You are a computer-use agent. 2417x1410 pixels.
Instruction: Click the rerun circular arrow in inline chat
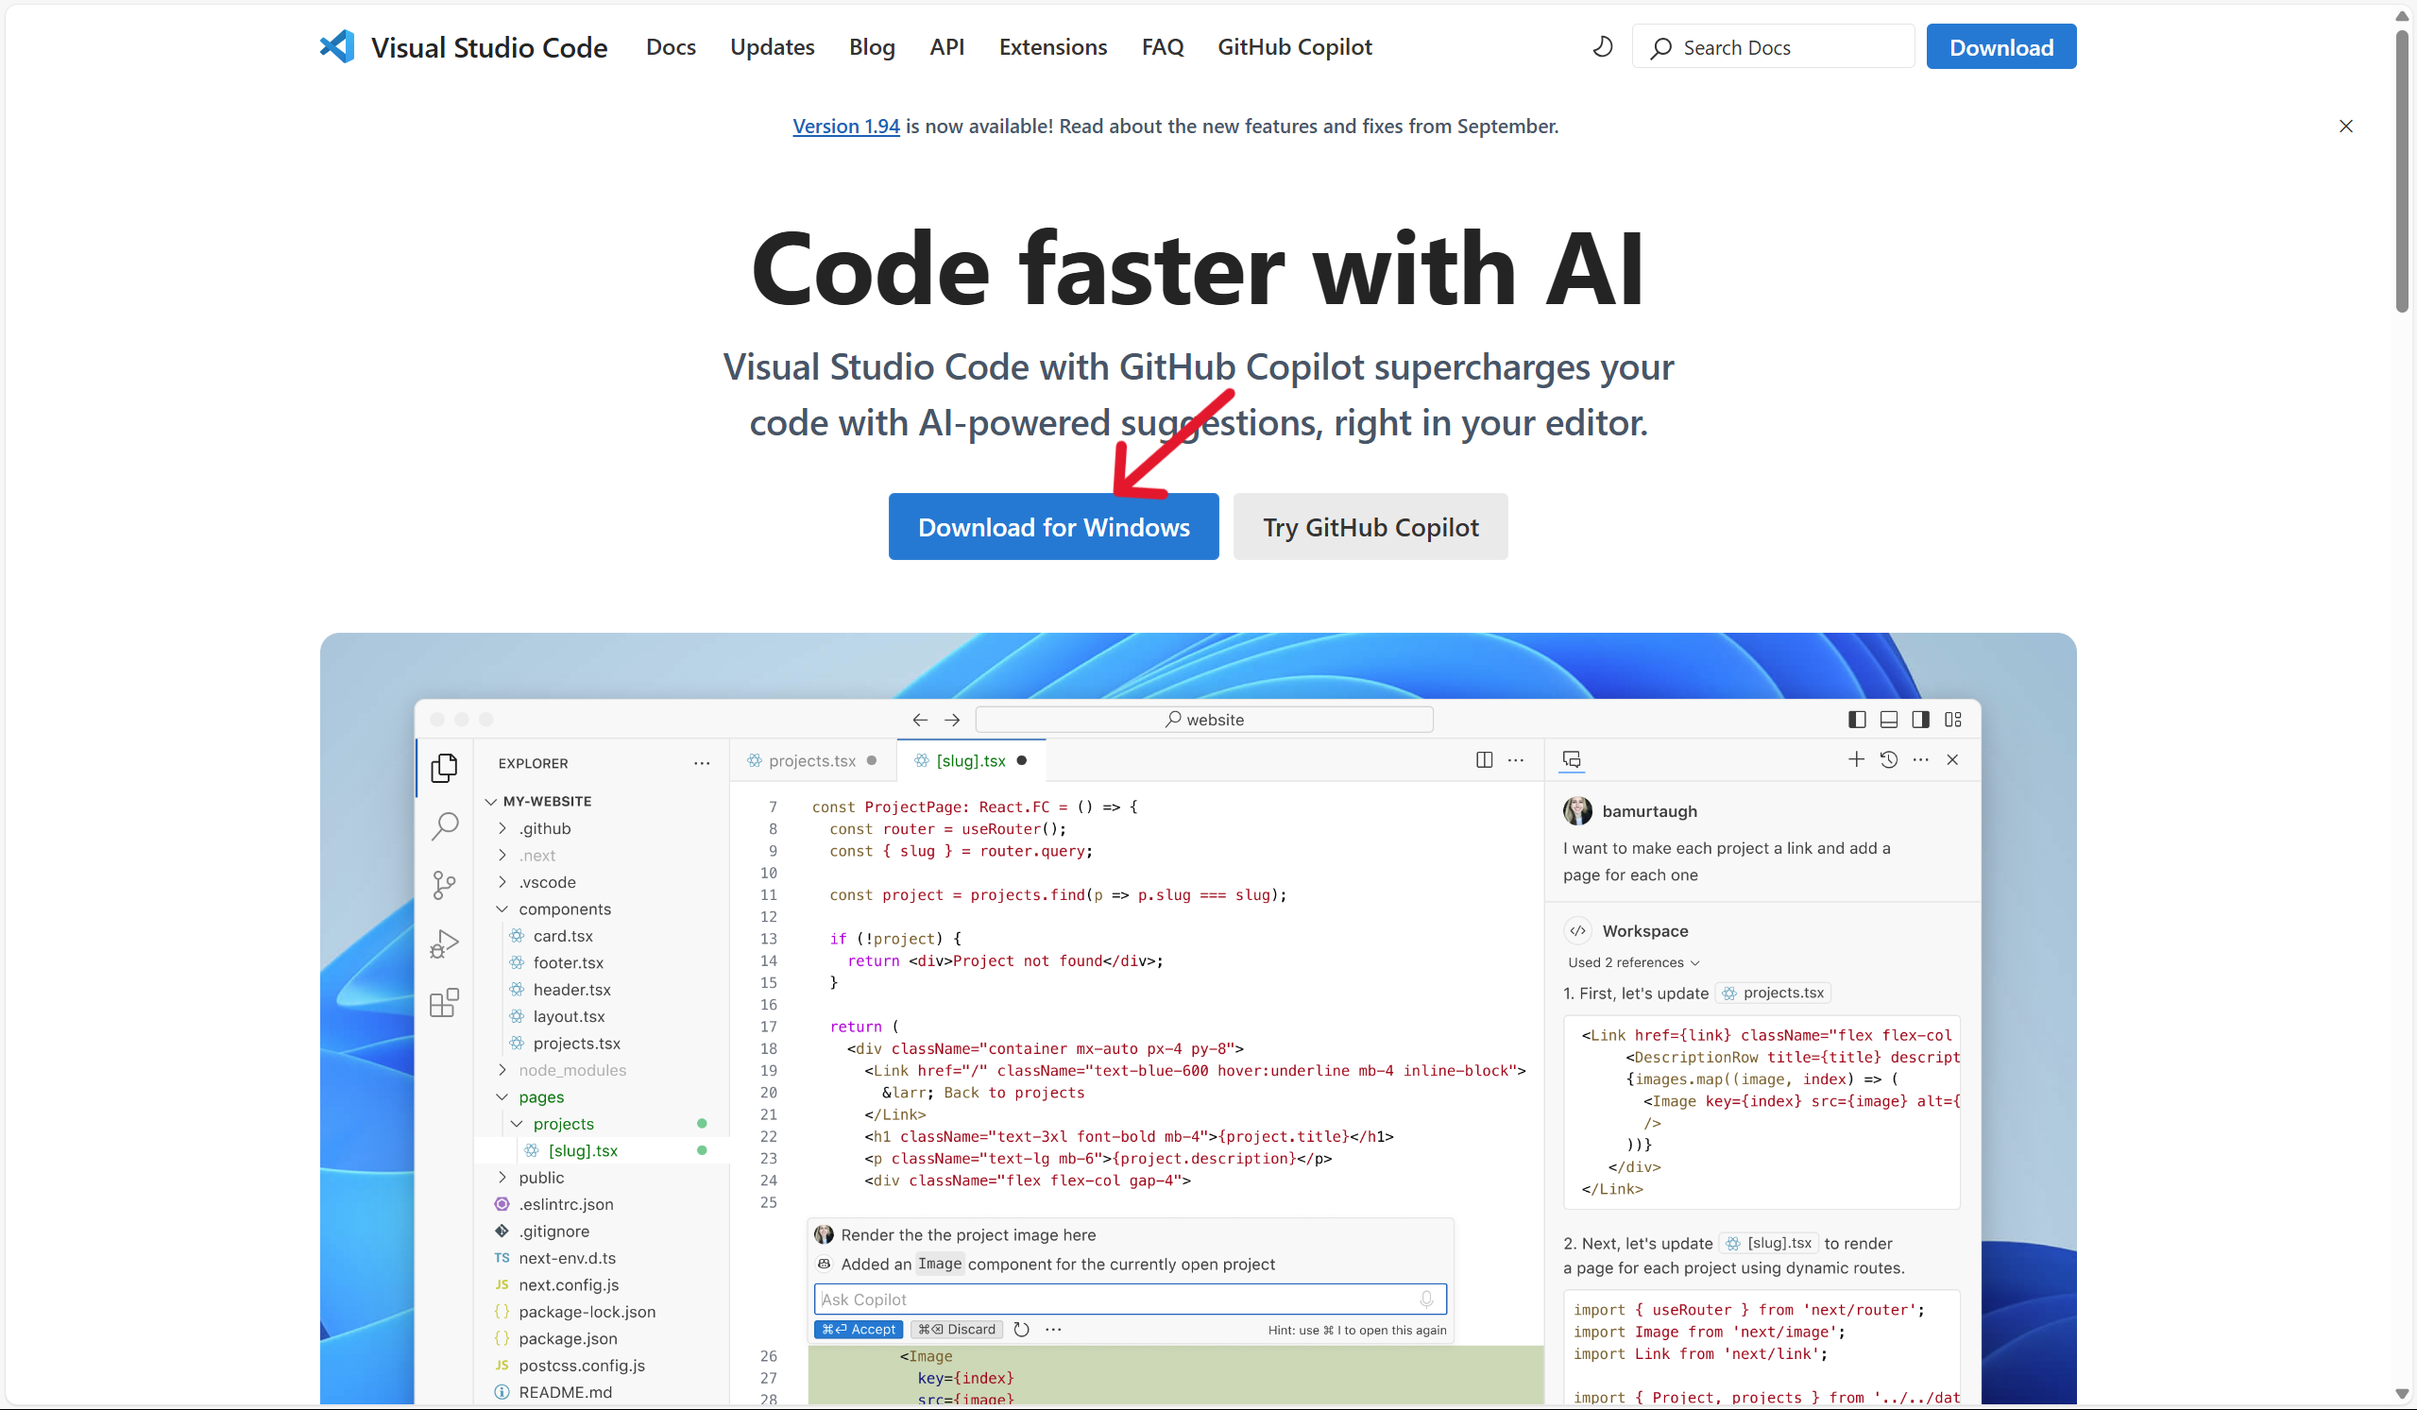pyautogui.click(x=1021, y=1330)
